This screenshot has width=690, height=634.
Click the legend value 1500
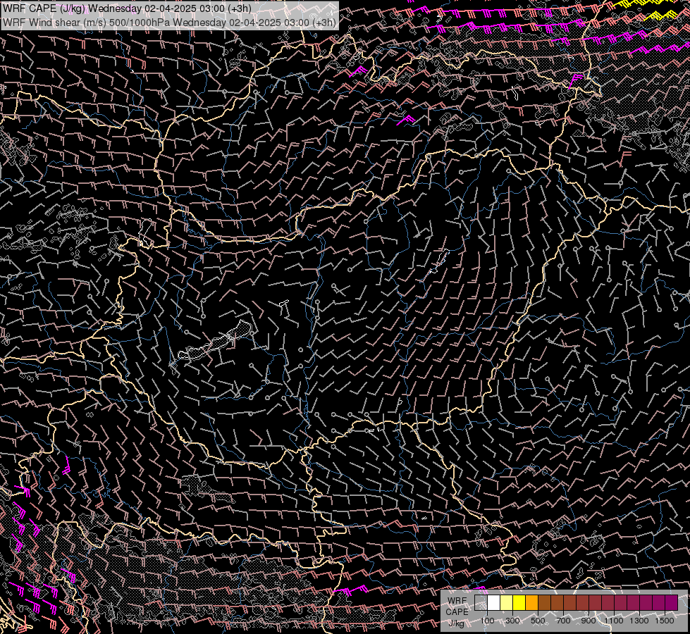(665, 621)
